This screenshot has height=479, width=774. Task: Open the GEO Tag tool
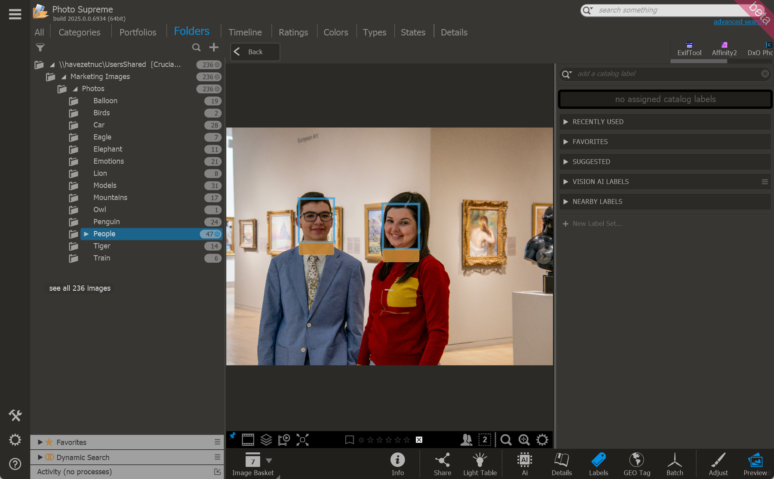tap(637, 464)
